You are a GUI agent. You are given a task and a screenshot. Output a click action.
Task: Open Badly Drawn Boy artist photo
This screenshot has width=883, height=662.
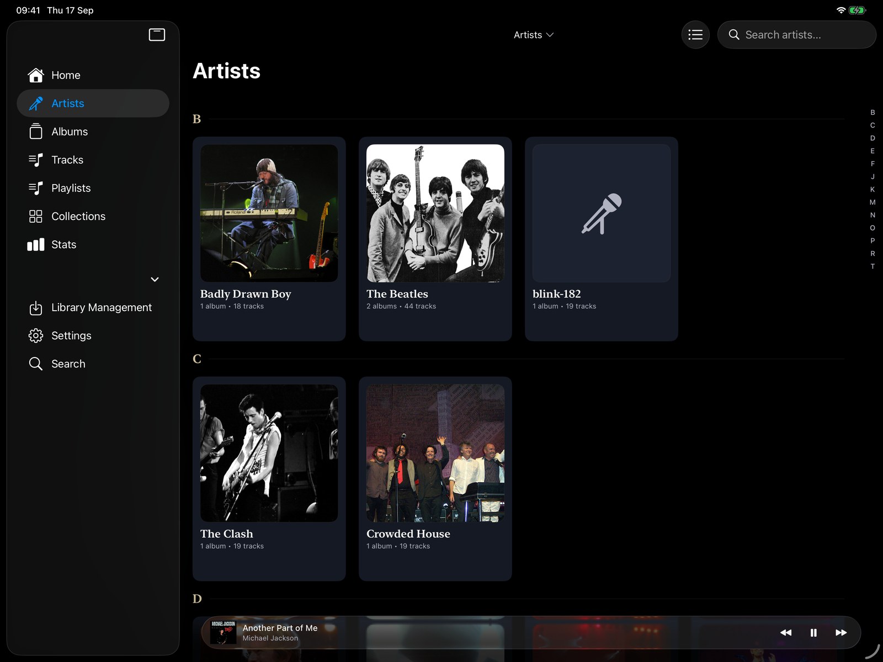pyautogui.click(x=269, y=213)
